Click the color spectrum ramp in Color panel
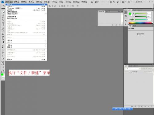 point(140,23)
